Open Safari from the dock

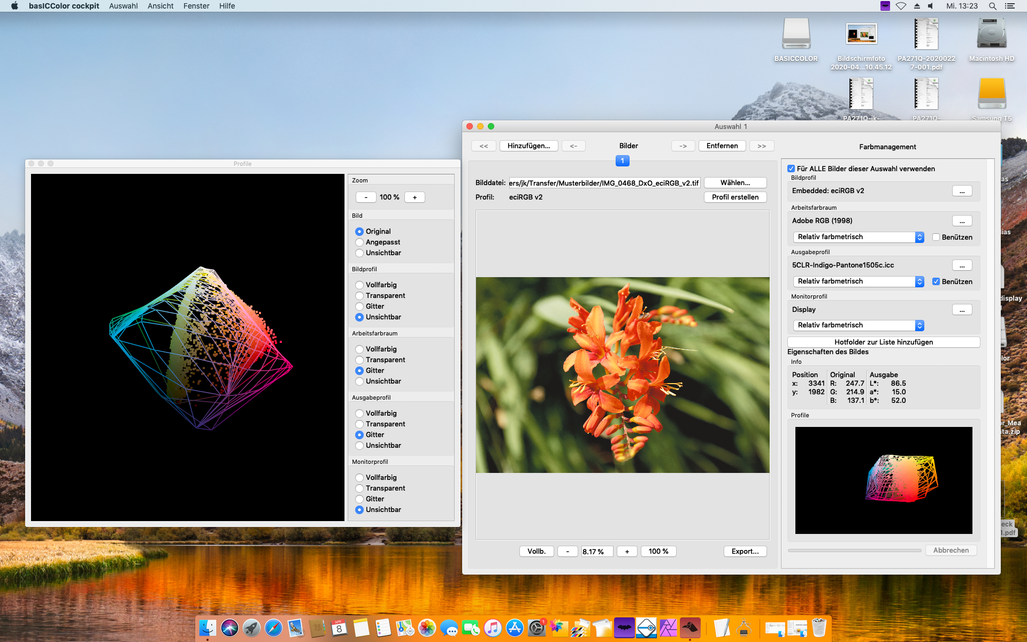coord(273,628)
